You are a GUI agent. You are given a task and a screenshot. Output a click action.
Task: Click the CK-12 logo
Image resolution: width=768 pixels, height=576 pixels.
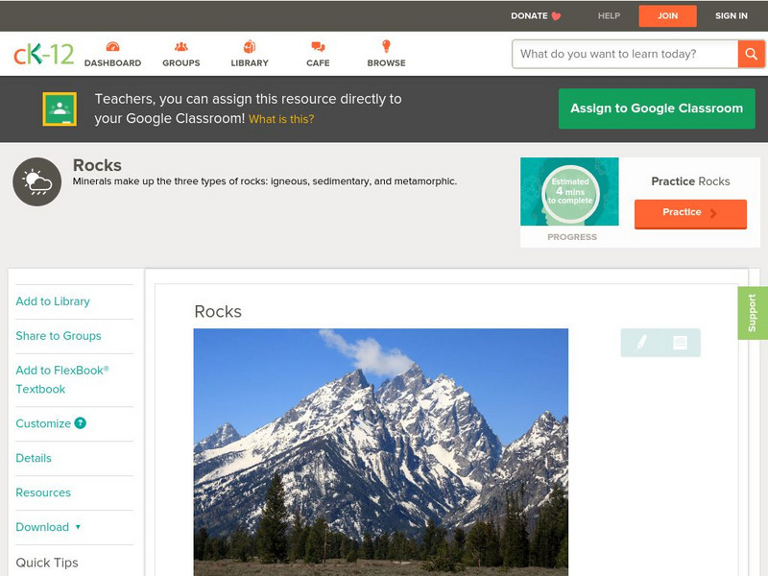pos(43,54)
